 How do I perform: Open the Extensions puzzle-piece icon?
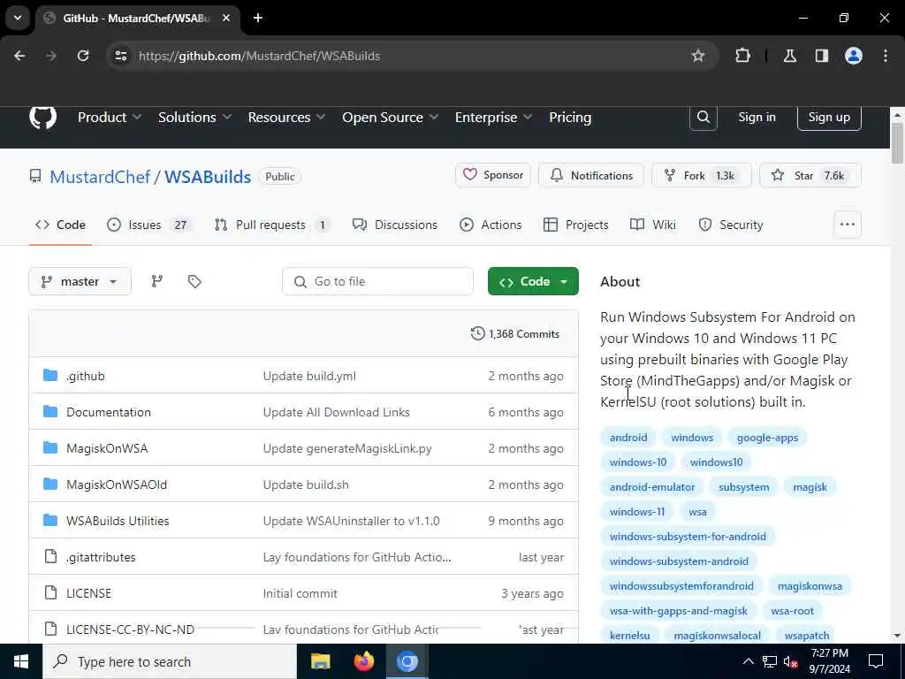(742, 56)
